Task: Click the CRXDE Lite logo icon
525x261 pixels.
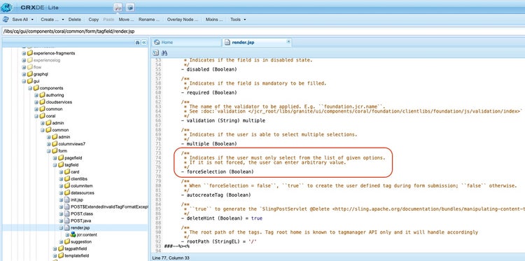Action: tap(6, 7)
